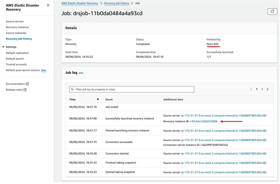Select the Job ended event text
This screenshot has height=184, width=280.
pyautogui.click(x=112, y=107)
